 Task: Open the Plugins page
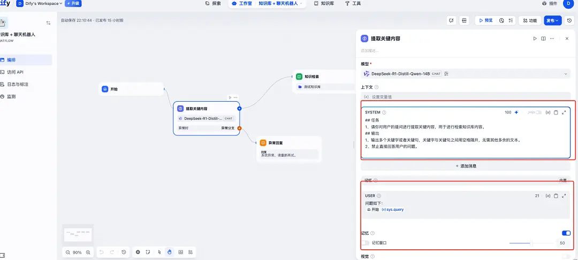[x=549, y=3]
